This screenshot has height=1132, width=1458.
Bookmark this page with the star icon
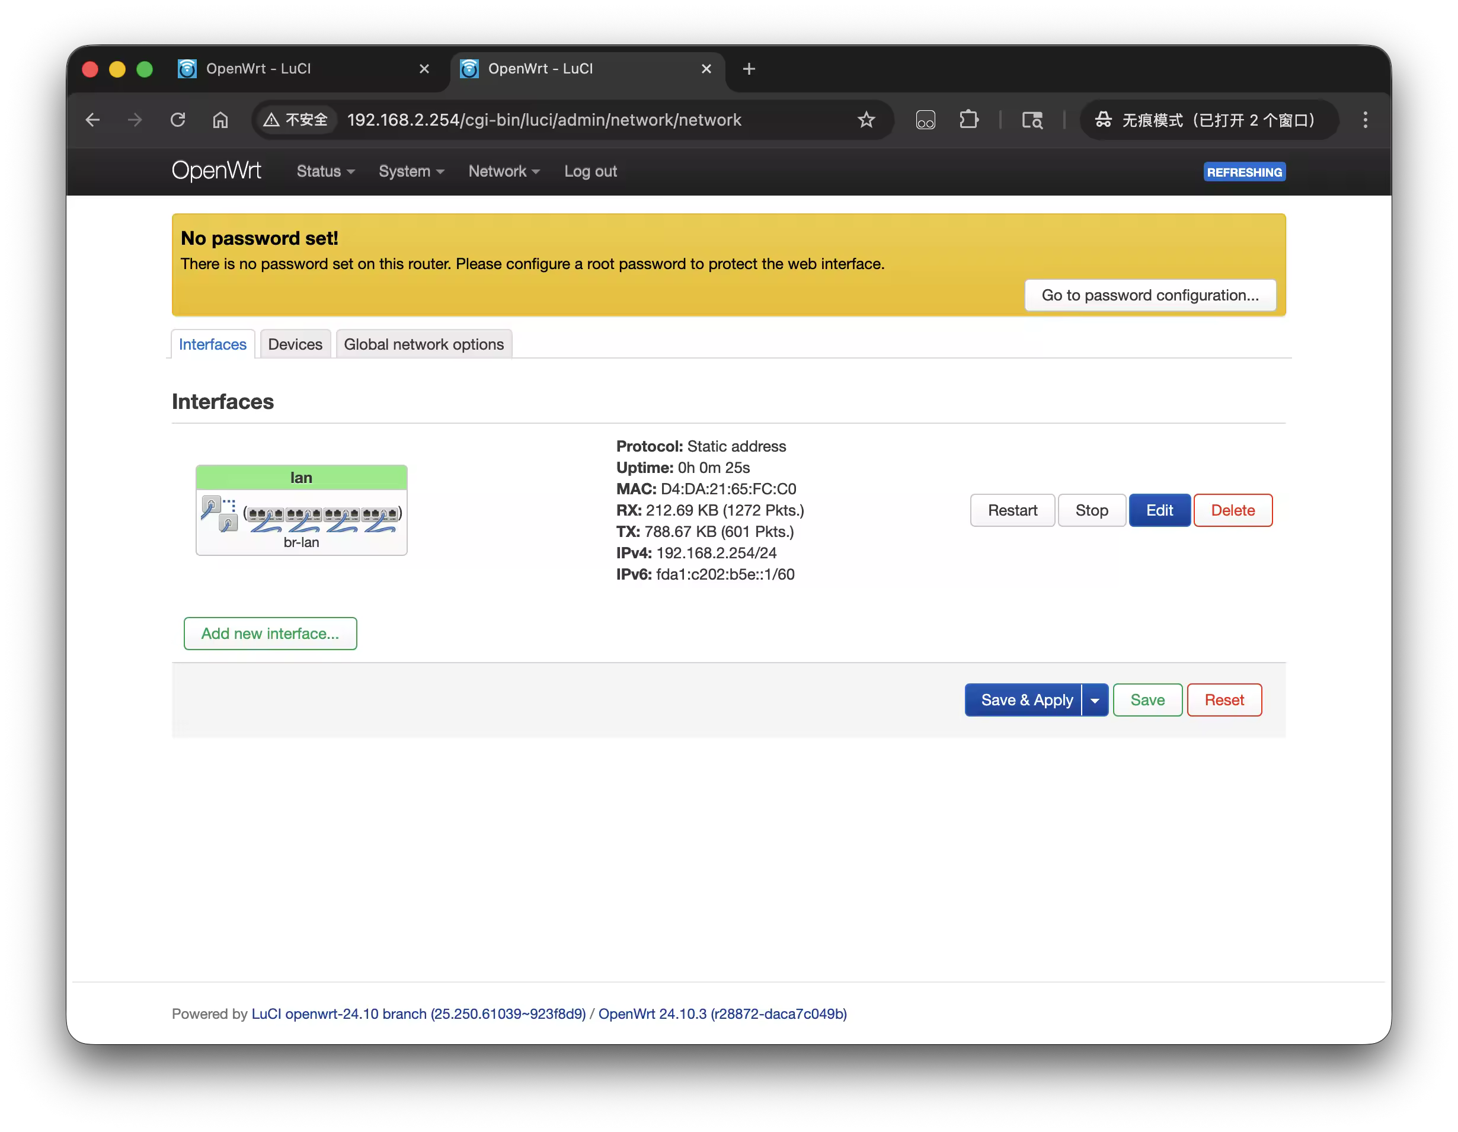pos(867,120)
